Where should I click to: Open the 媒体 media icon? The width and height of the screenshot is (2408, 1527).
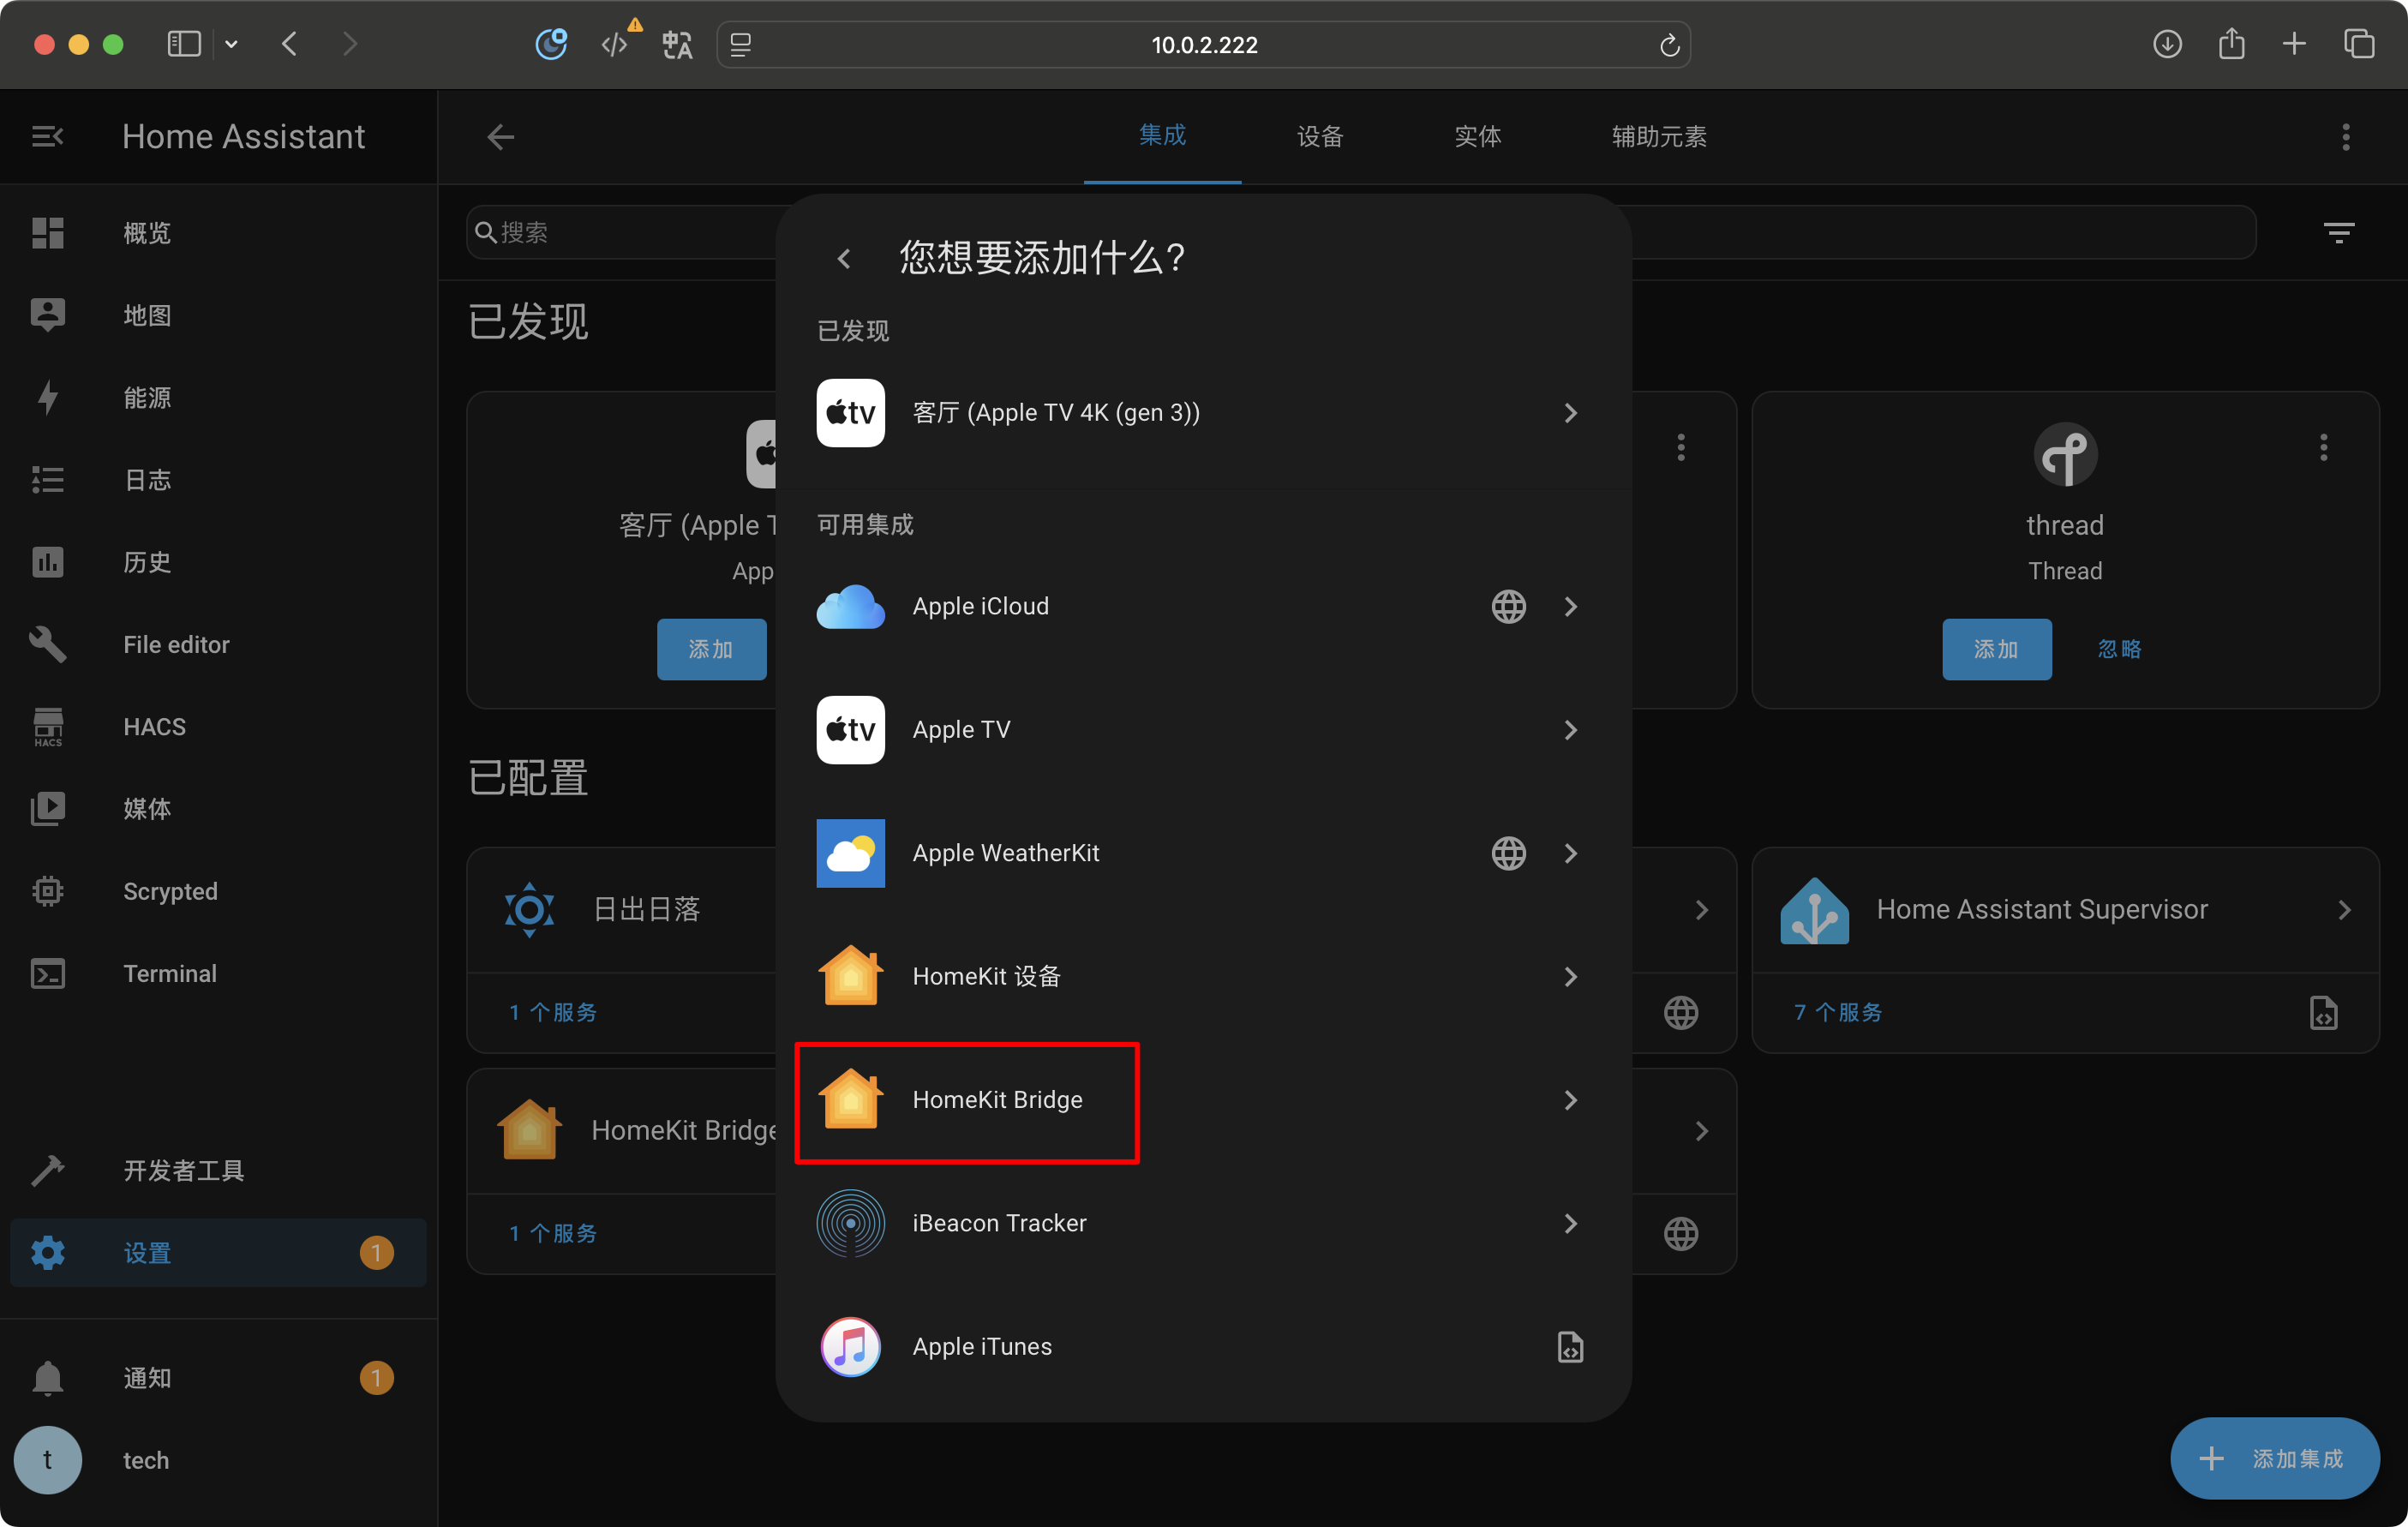point(47,809)
